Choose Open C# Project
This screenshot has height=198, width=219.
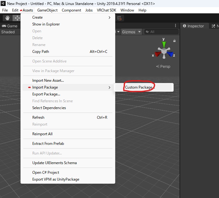pyautogui.click(x=68, y=173)
